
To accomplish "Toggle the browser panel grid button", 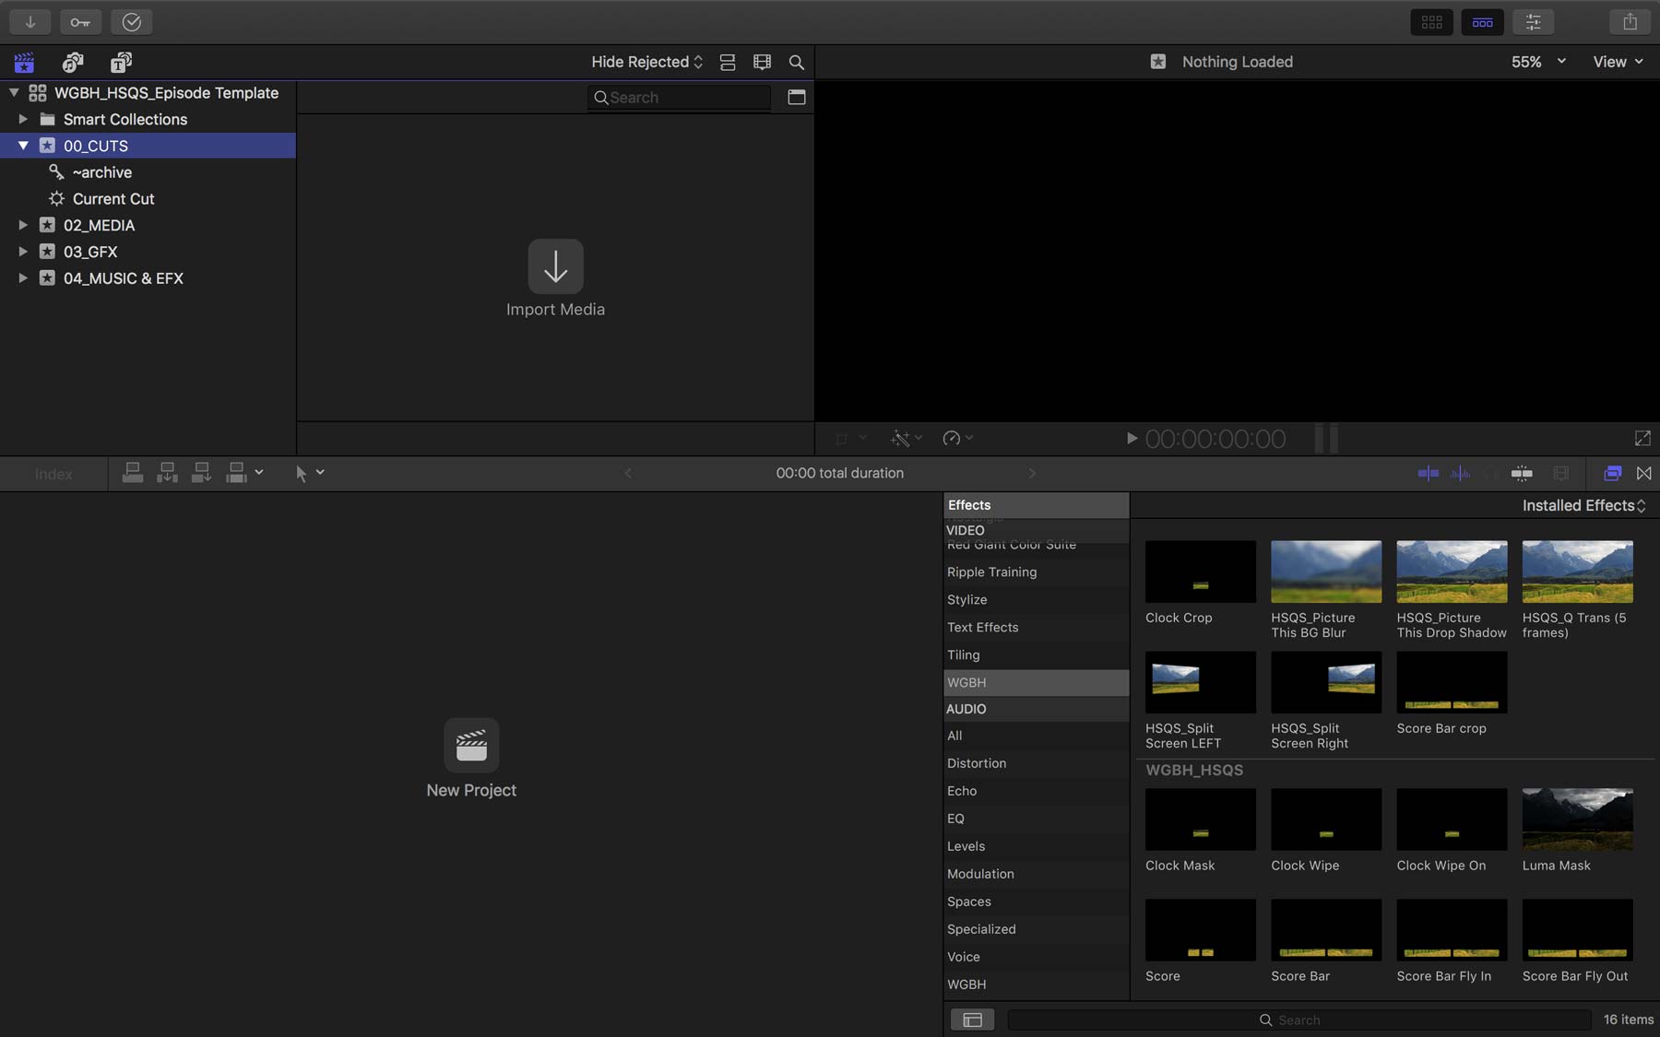I will click(1431, 22).
